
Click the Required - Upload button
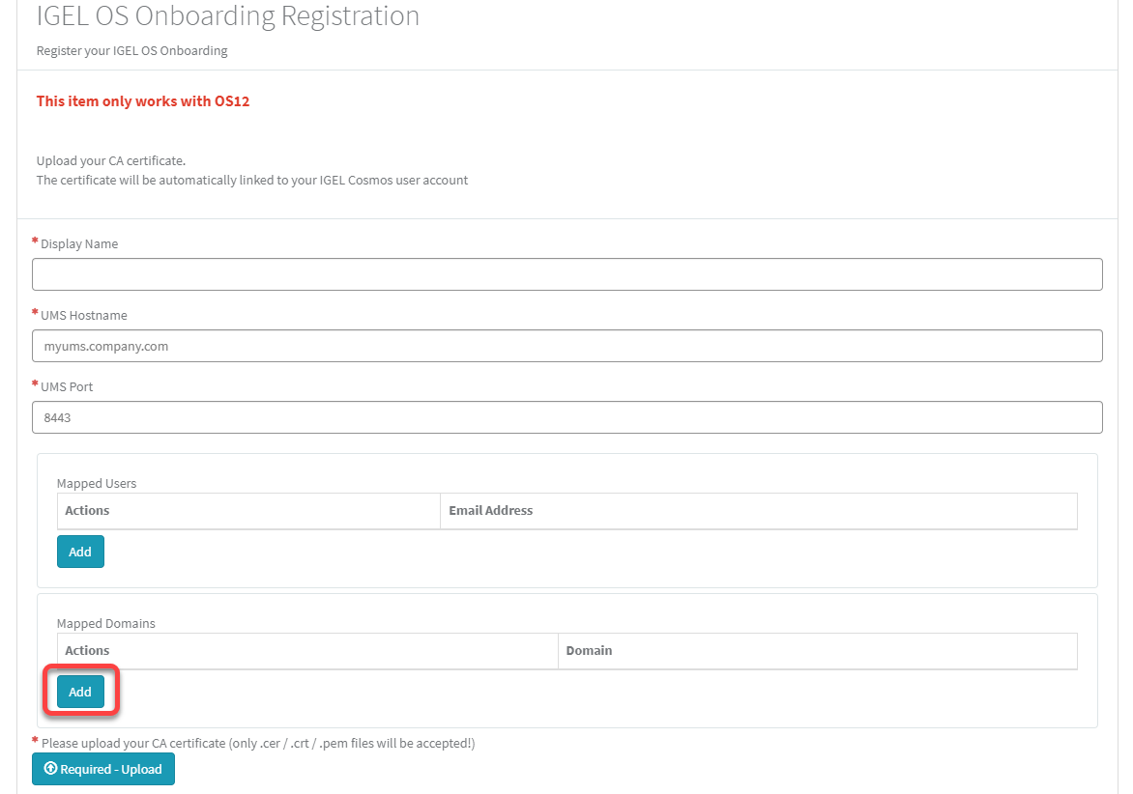(x=102, y=769)
